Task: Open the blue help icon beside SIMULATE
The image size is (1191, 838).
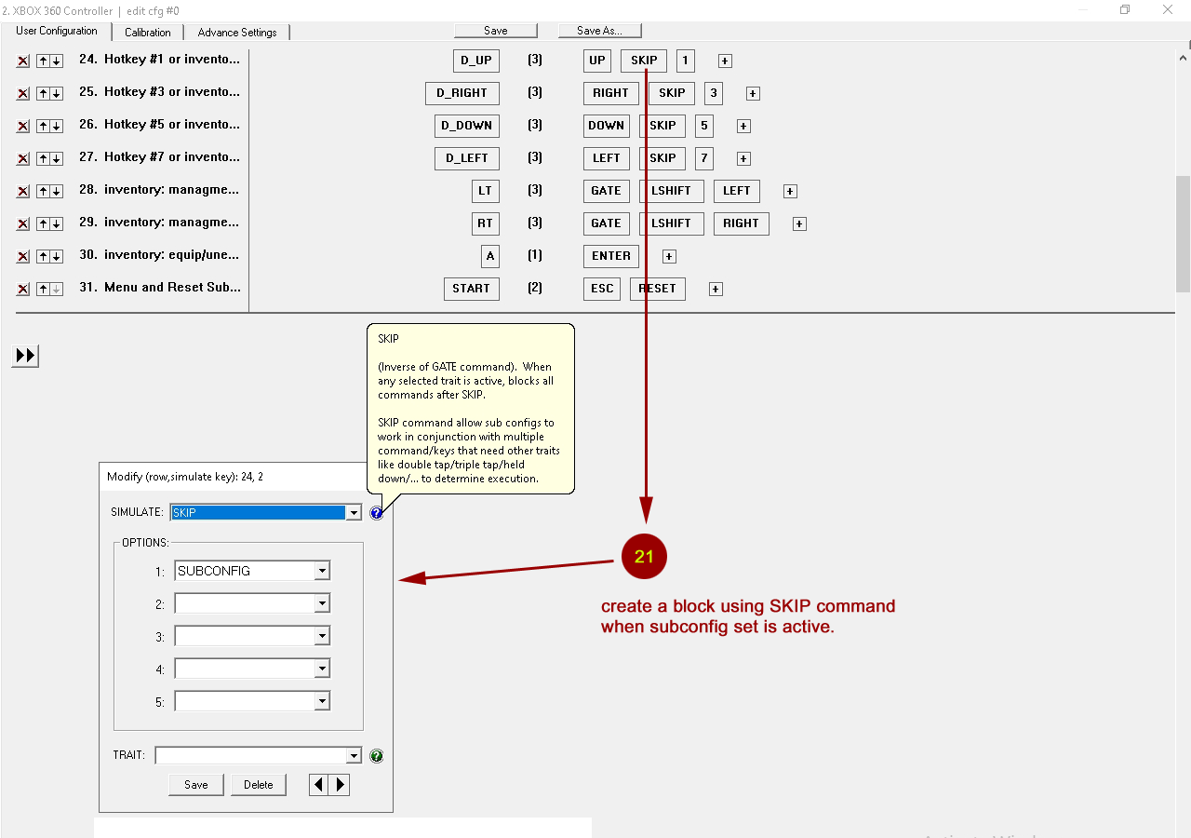Action: coord(376,513)
